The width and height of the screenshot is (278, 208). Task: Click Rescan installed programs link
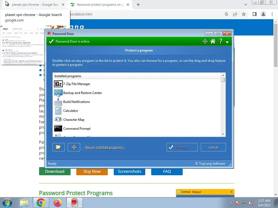pyautogui.click(x=105, y=147)
